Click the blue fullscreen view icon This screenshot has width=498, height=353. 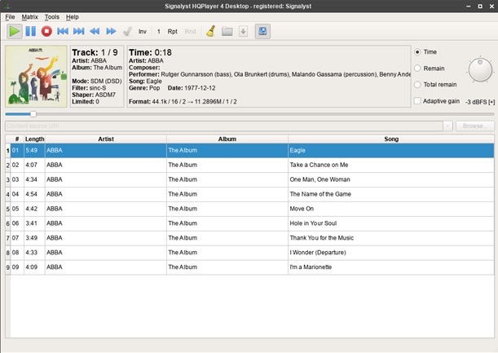(262, 32)
